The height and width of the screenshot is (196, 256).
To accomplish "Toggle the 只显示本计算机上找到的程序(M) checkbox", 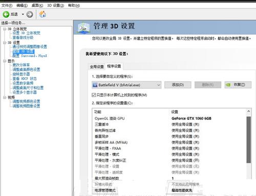I will tap(94, 95).
